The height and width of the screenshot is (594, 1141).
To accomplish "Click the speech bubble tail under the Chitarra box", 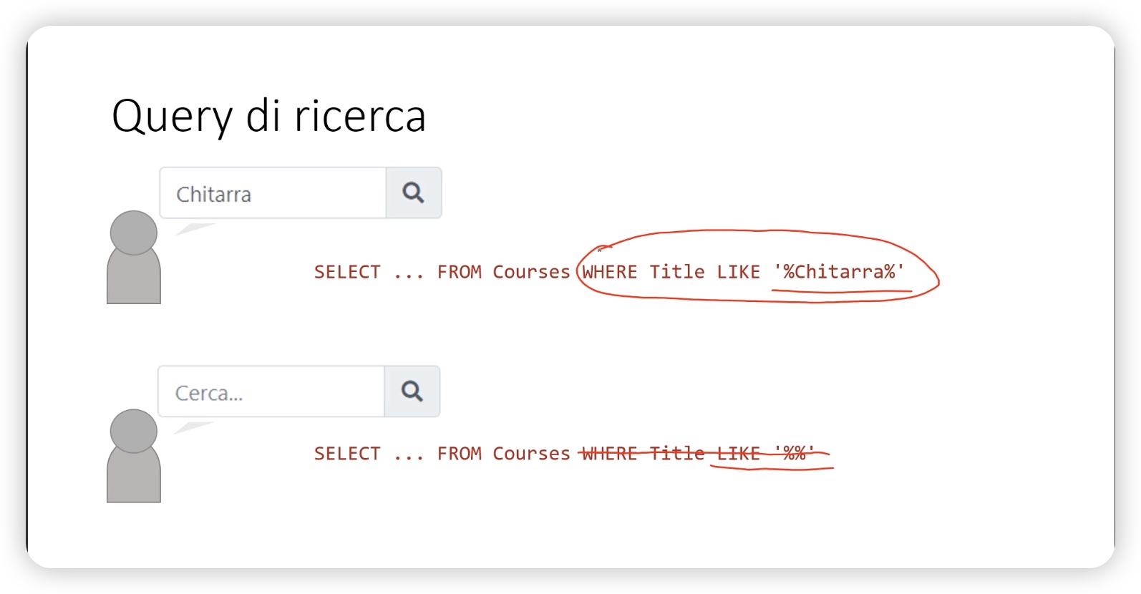I will click(x=194, y=229).
